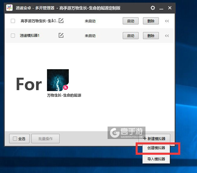Close the 多开管理器 window
The image size is (197, 173).
point(170,8)
